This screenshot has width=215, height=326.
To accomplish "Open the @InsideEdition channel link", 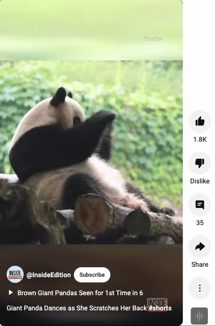I will coord(49,275).
